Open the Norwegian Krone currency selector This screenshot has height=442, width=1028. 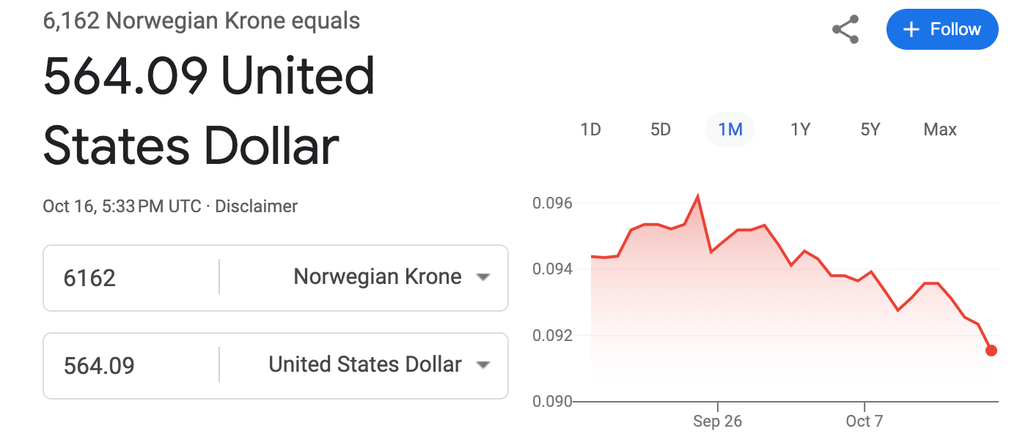(378, 277)
